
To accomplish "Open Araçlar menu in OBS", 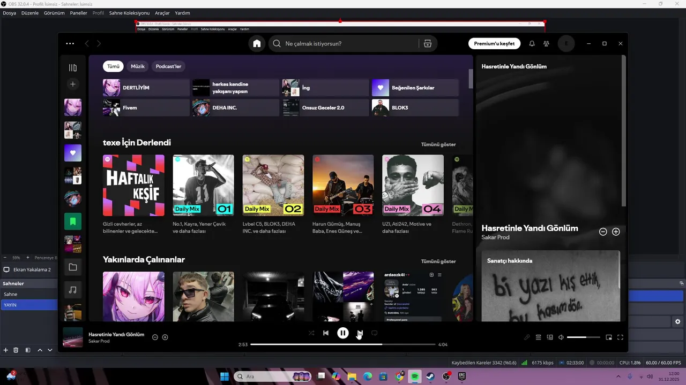I will (162, 13).
